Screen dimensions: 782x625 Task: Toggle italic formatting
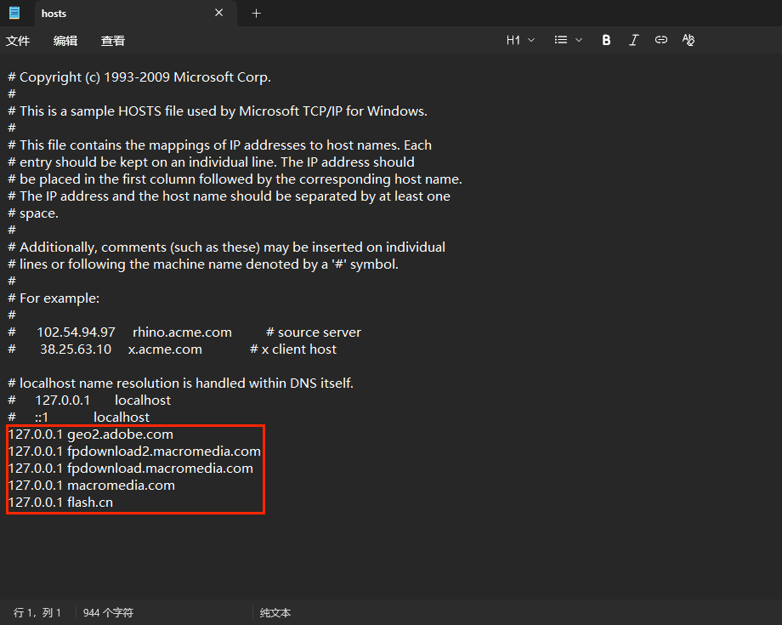(633, 41)
